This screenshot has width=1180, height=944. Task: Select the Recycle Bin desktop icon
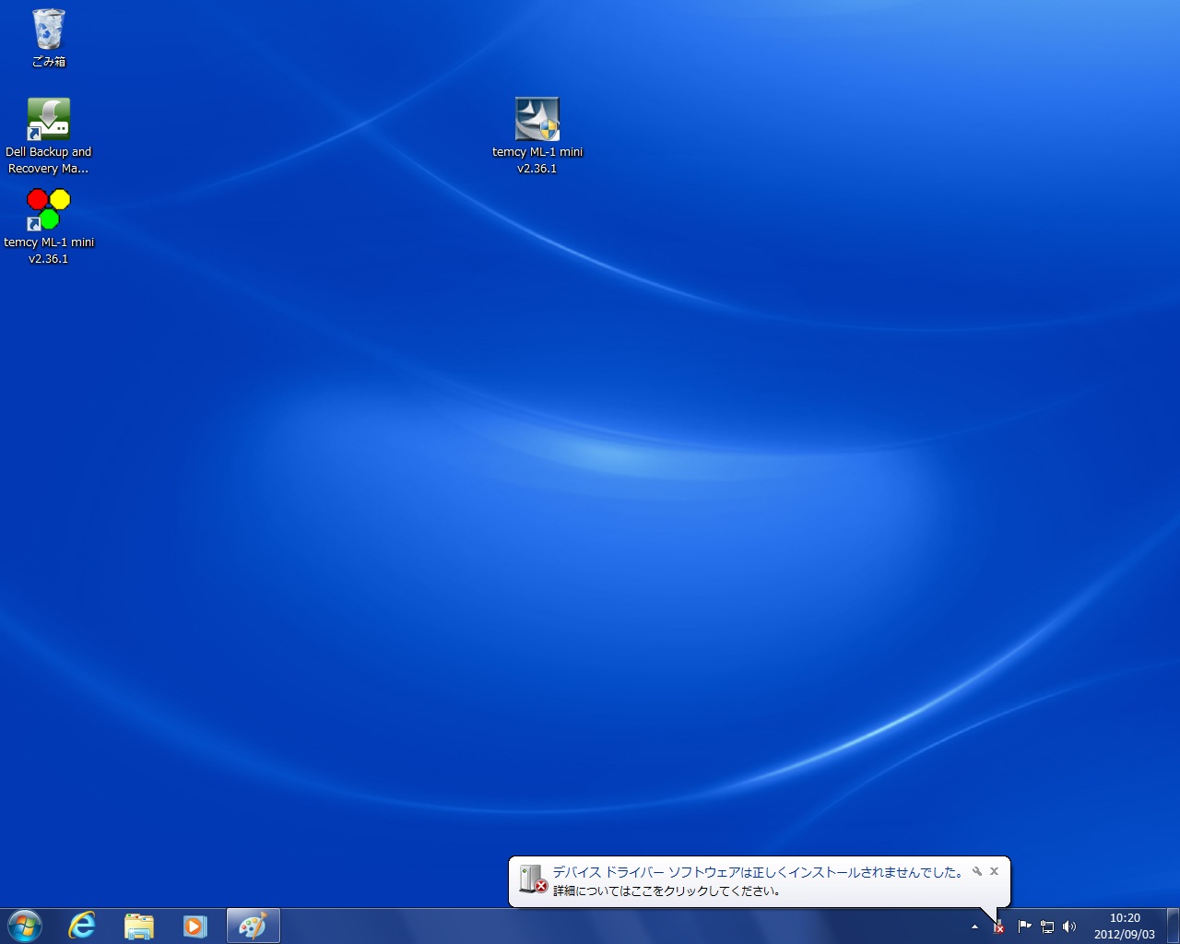(49, 38)
